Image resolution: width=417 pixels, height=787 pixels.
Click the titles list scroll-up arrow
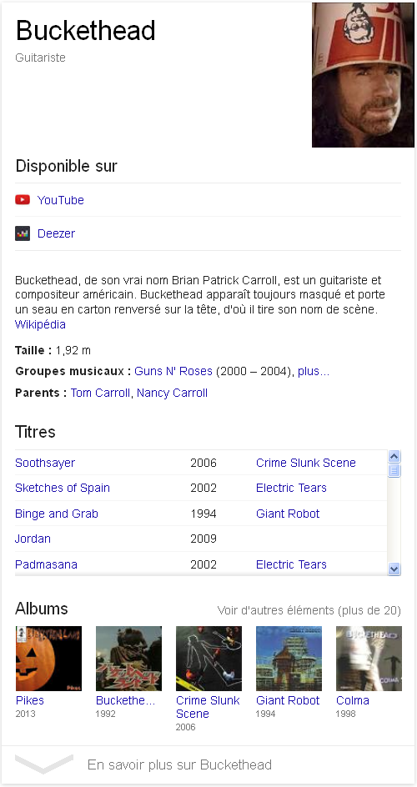pos(394,456)
